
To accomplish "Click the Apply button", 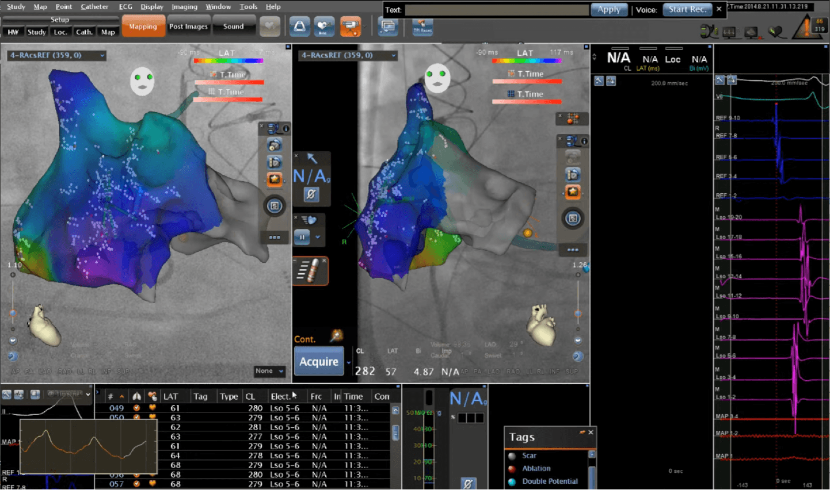I will pyautogui.click(x=609, y=9).
